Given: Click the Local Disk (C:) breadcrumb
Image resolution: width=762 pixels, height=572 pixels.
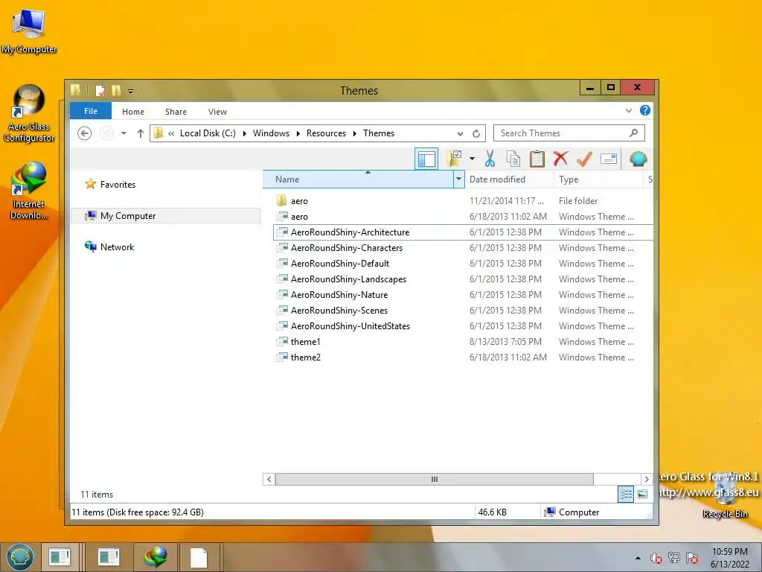Looking at the screenshot, I should 208,133.
